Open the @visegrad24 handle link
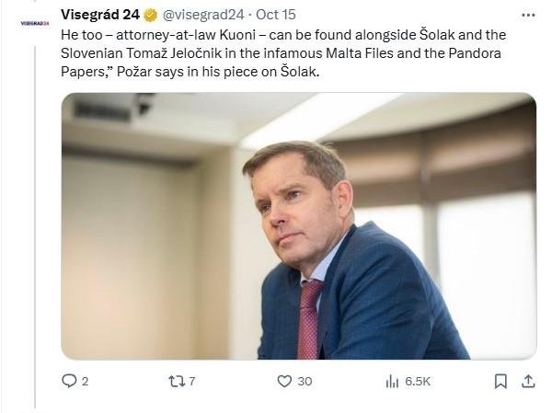 (202, 15)
